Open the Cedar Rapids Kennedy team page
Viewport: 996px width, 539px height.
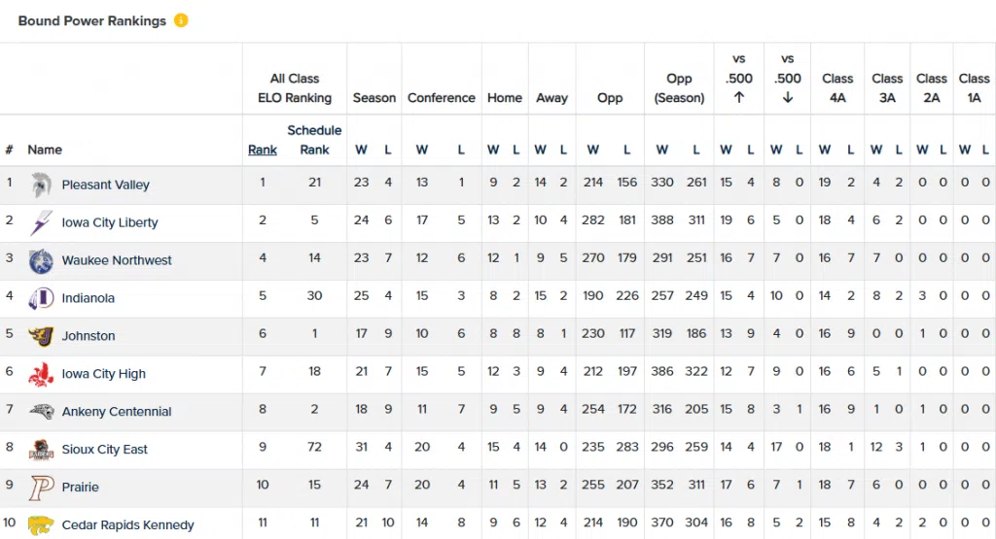pos(127,525)
